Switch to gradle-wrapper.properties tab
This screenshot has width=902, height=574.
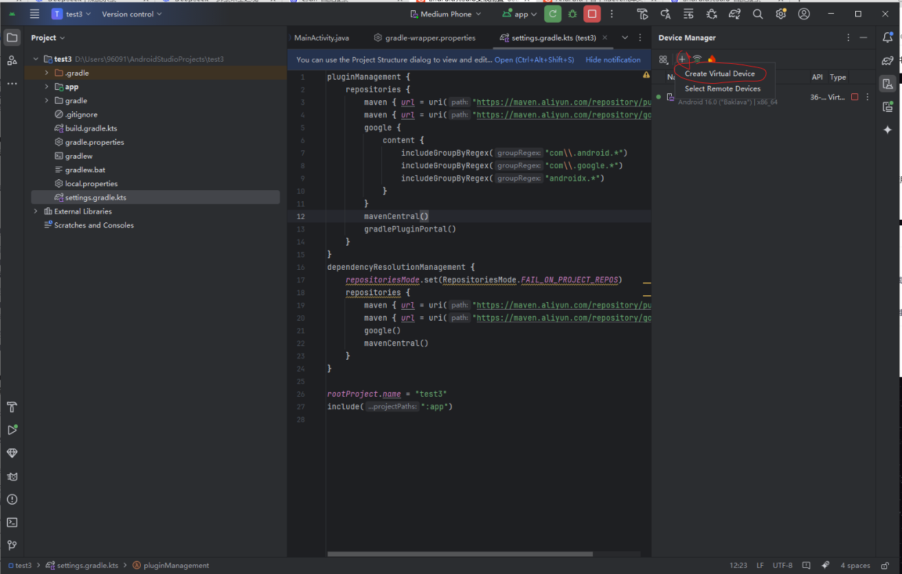point(425,38)
